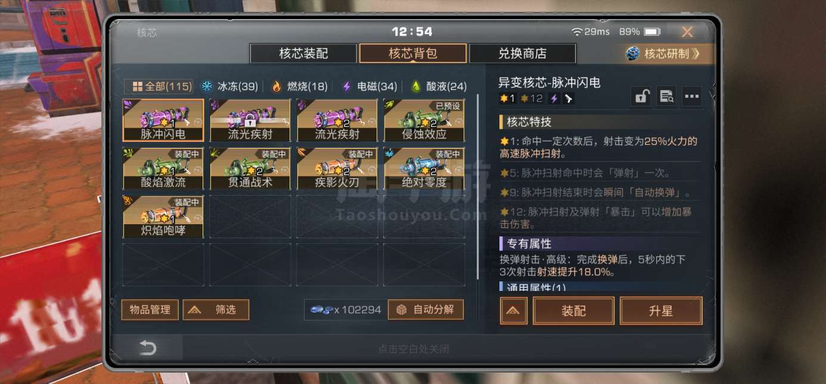
Task: Click the back arrow icon
Action: 147,348
